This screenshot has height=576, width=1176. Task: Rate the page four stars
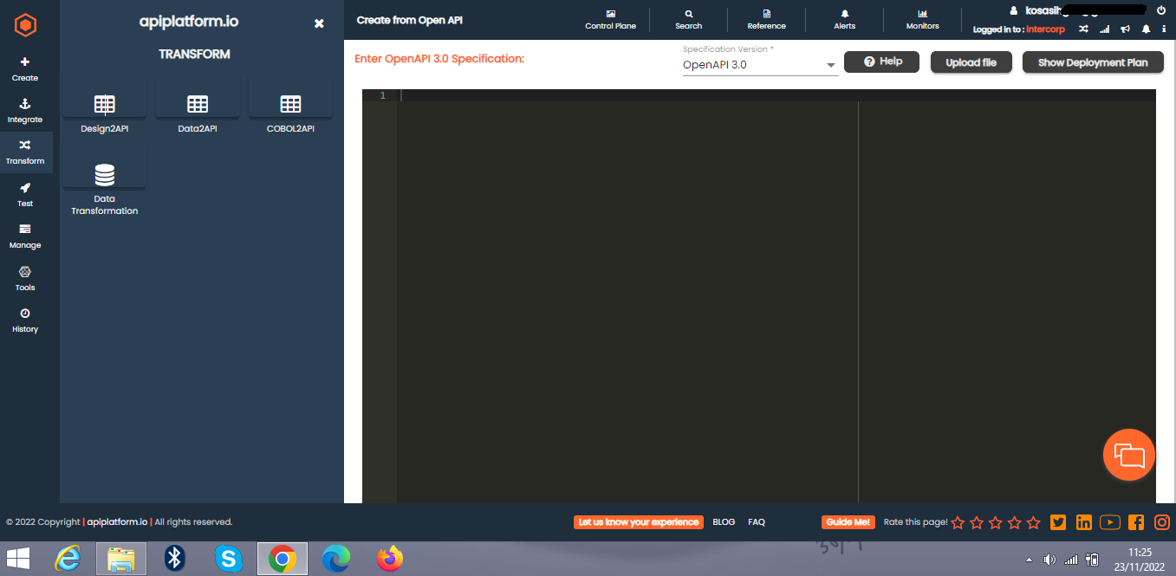(1015, 522)
